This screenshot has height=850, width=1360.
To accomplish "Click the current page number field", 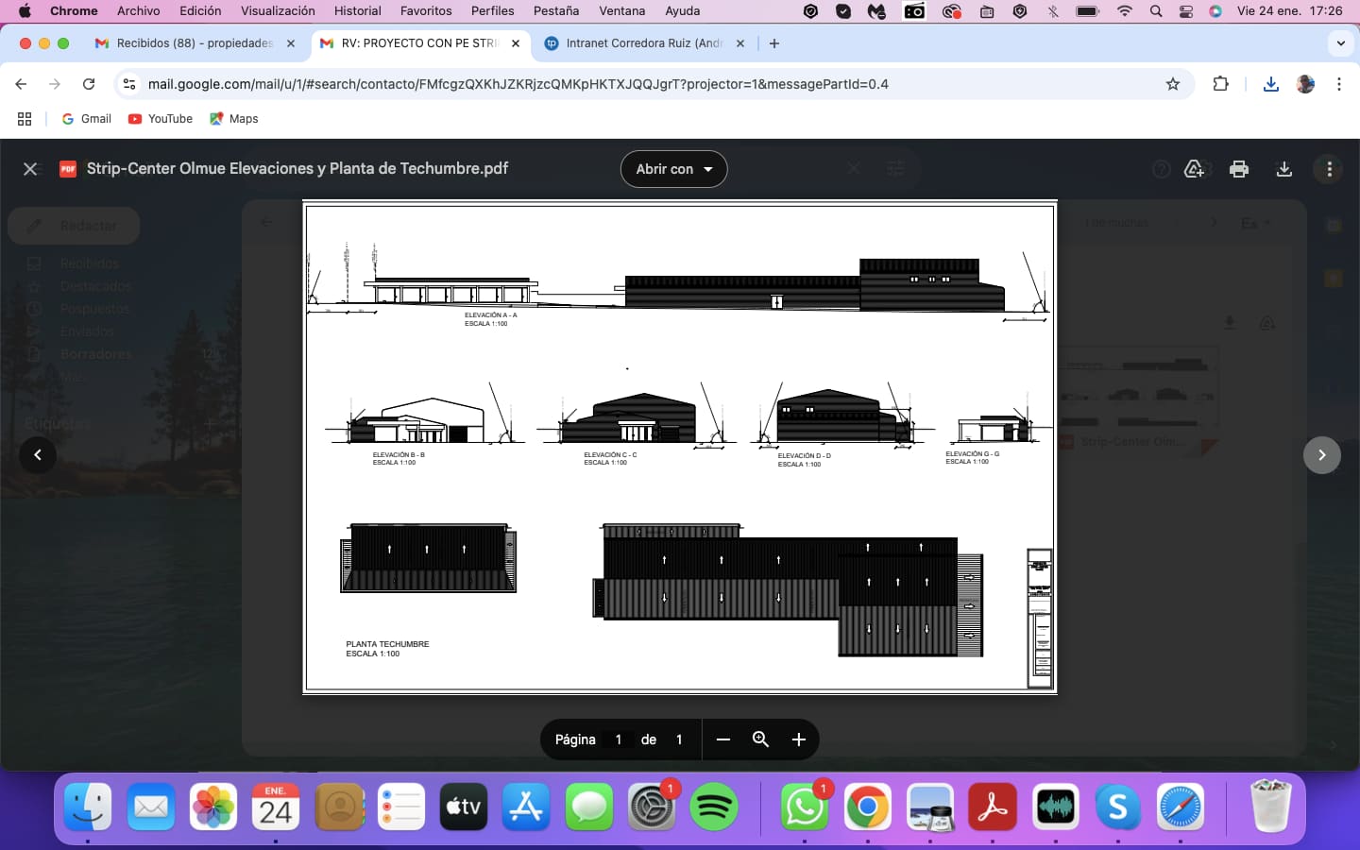I will point(619,739).
